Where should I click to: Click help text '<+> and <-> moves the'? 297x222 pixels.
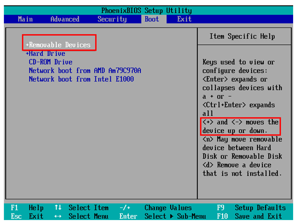241,122
